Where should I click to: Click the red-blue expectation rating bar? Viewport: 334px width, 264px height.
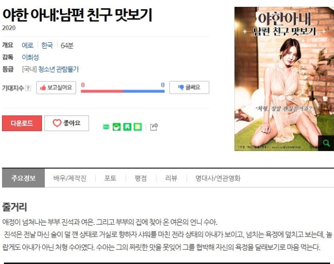pyautogui.click(x=123, y=91)
